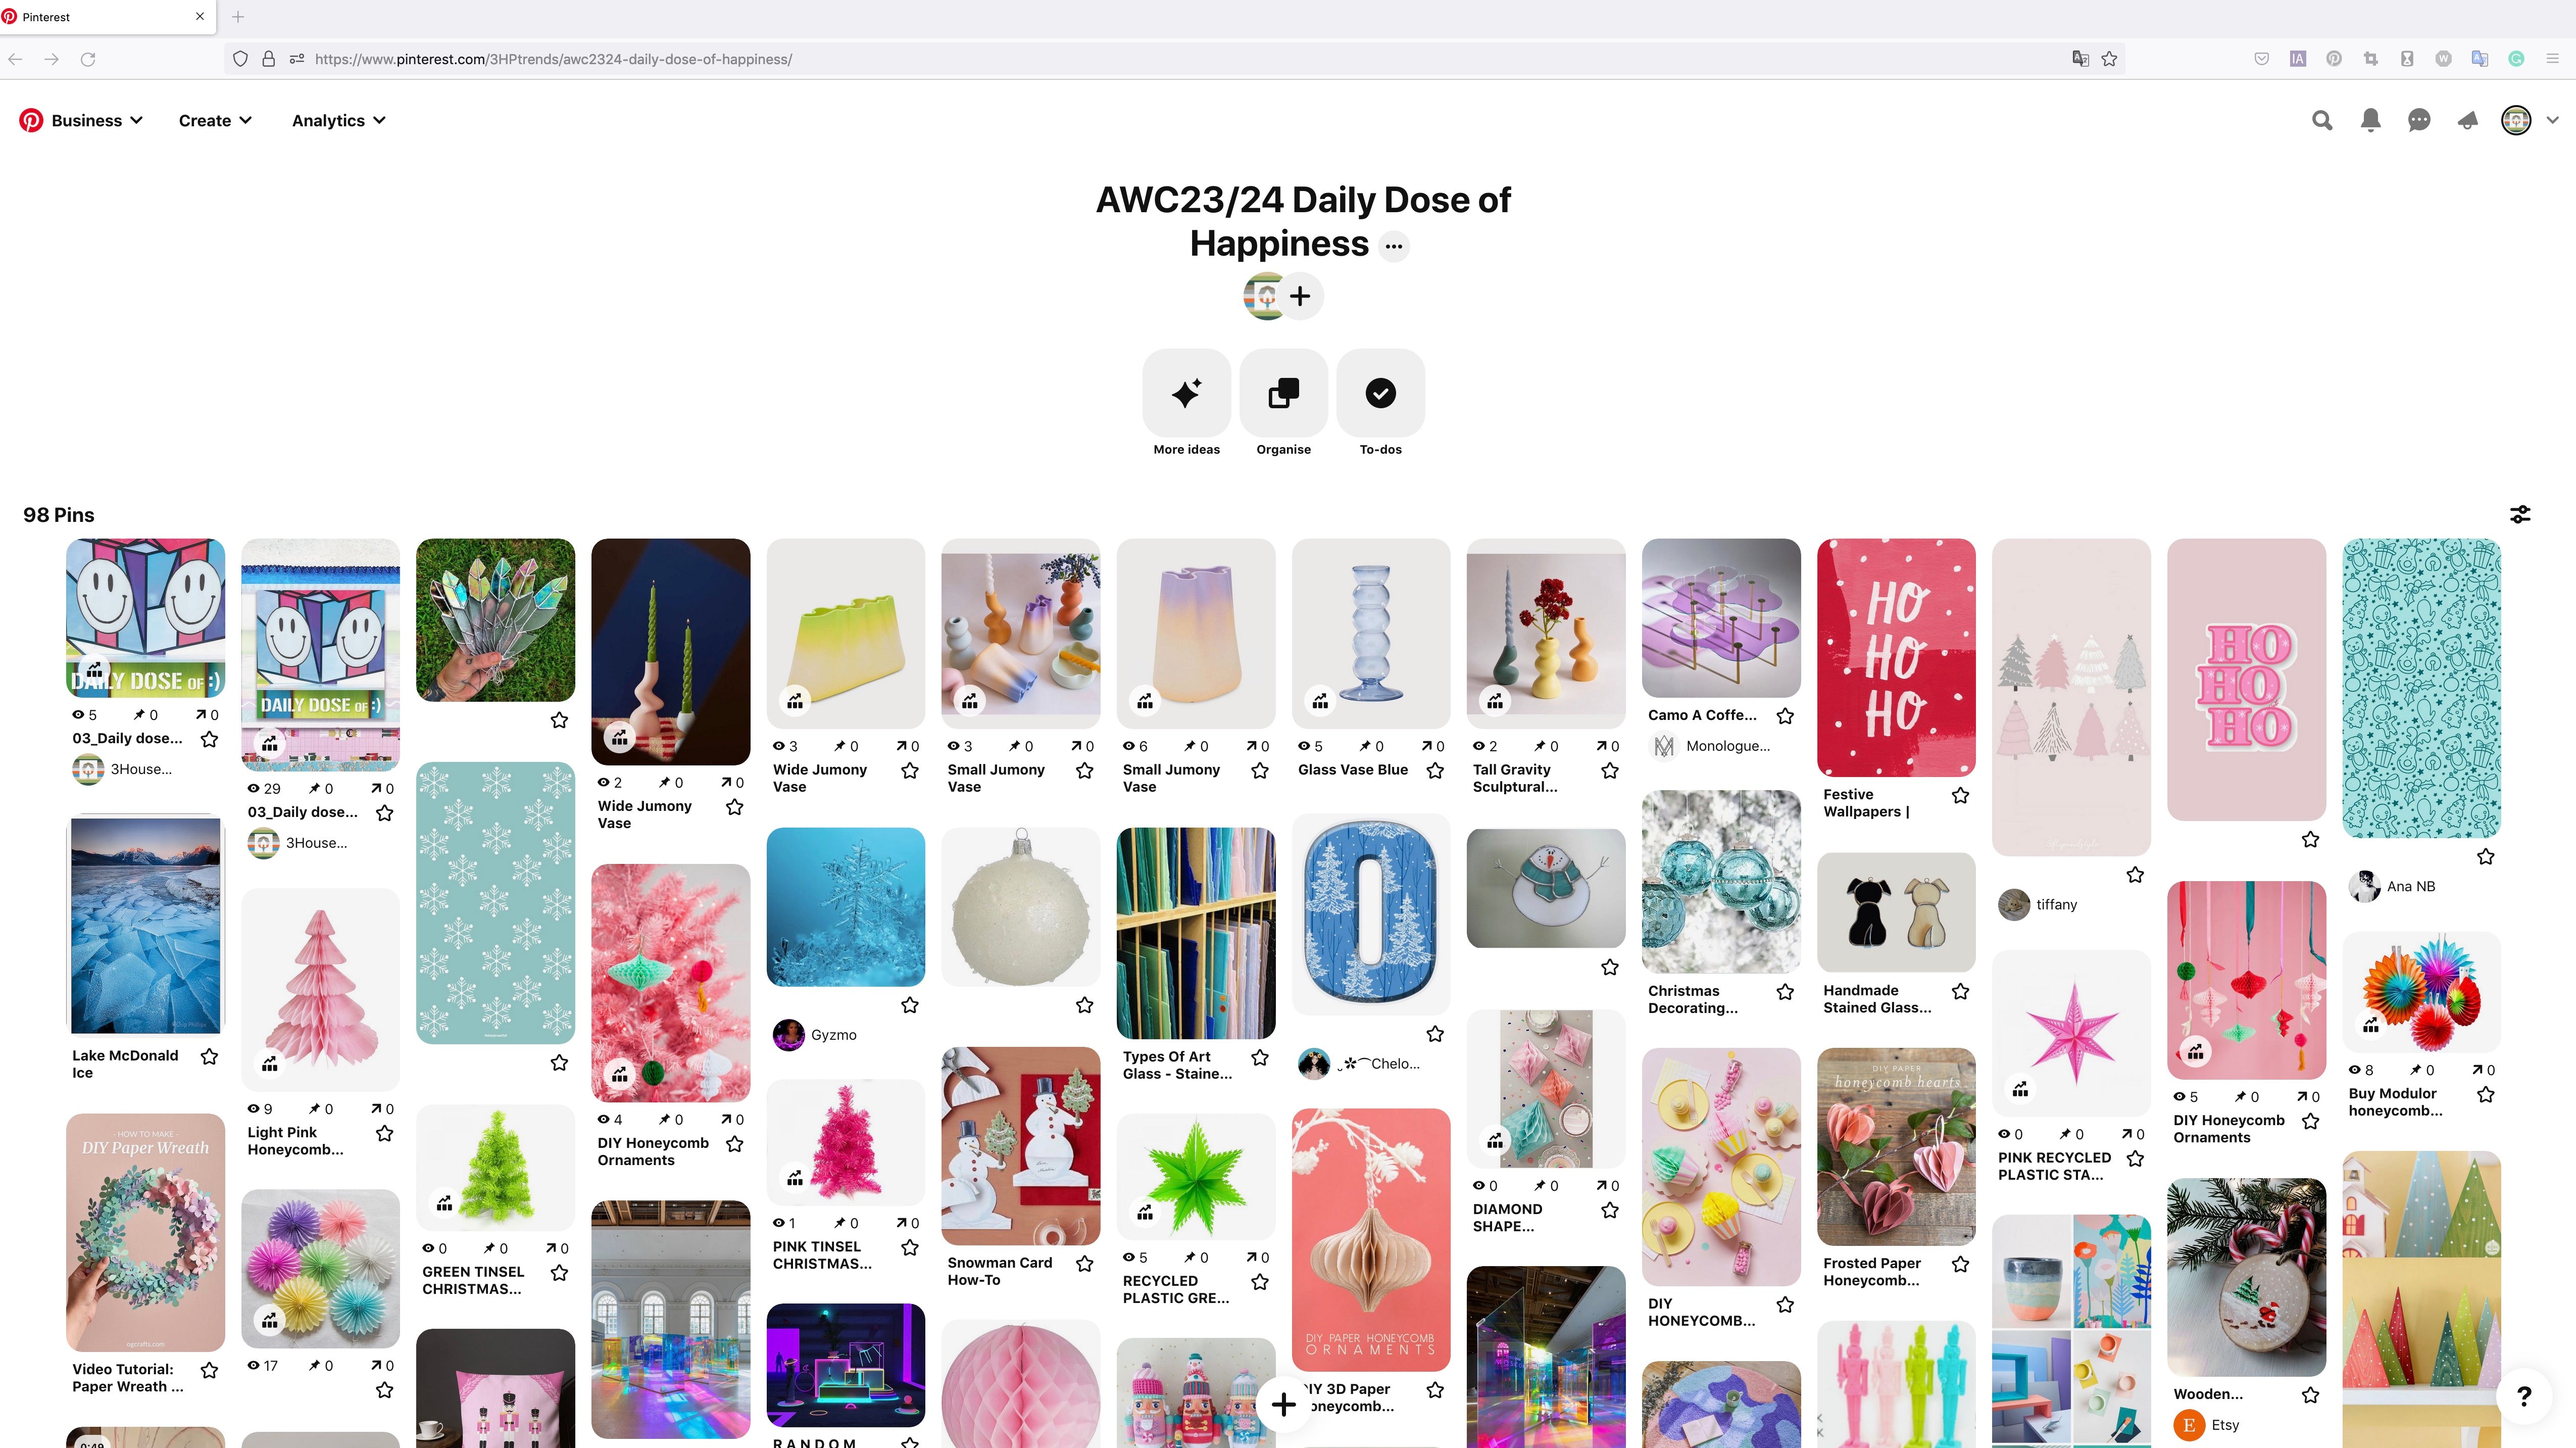
Task: Click the Organise pins button
Action: (x=1284, y=393)
